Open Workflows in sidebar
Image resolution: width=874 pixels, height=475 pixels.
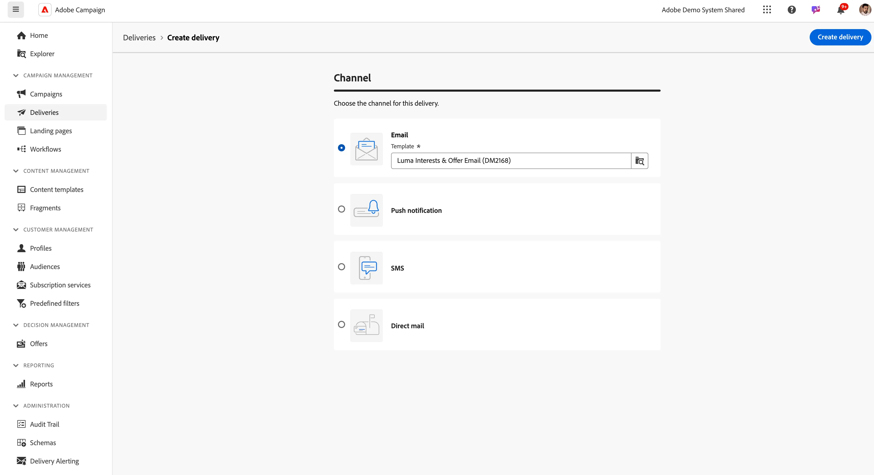tap(56, 149)
